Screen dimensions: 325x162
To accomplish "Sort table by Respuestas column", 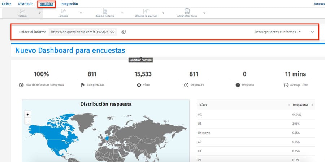I will (x=300, y=105).
